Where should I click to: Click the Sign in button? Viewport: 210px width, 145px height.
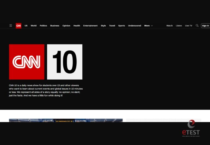[x=205, y=26]
